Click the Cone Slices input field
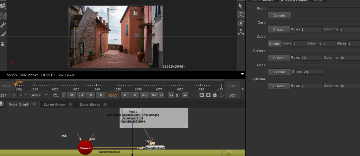This screenshot has width=360, height=156. click(313, 72)
